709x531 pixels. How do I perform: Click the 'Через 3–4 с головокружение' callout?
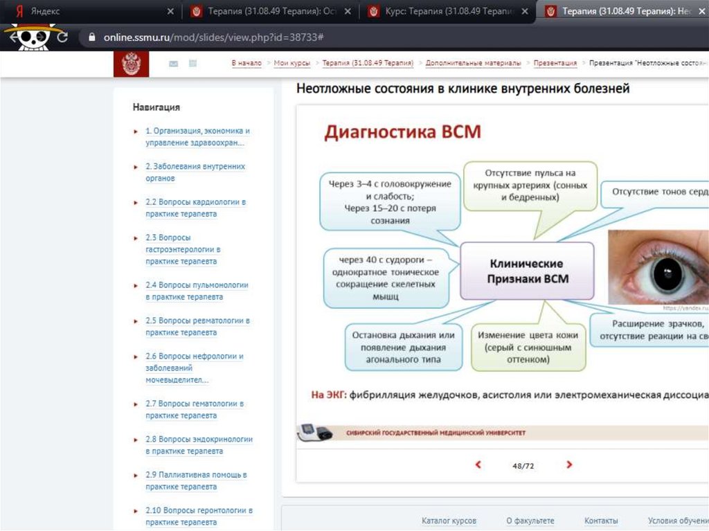390,202
